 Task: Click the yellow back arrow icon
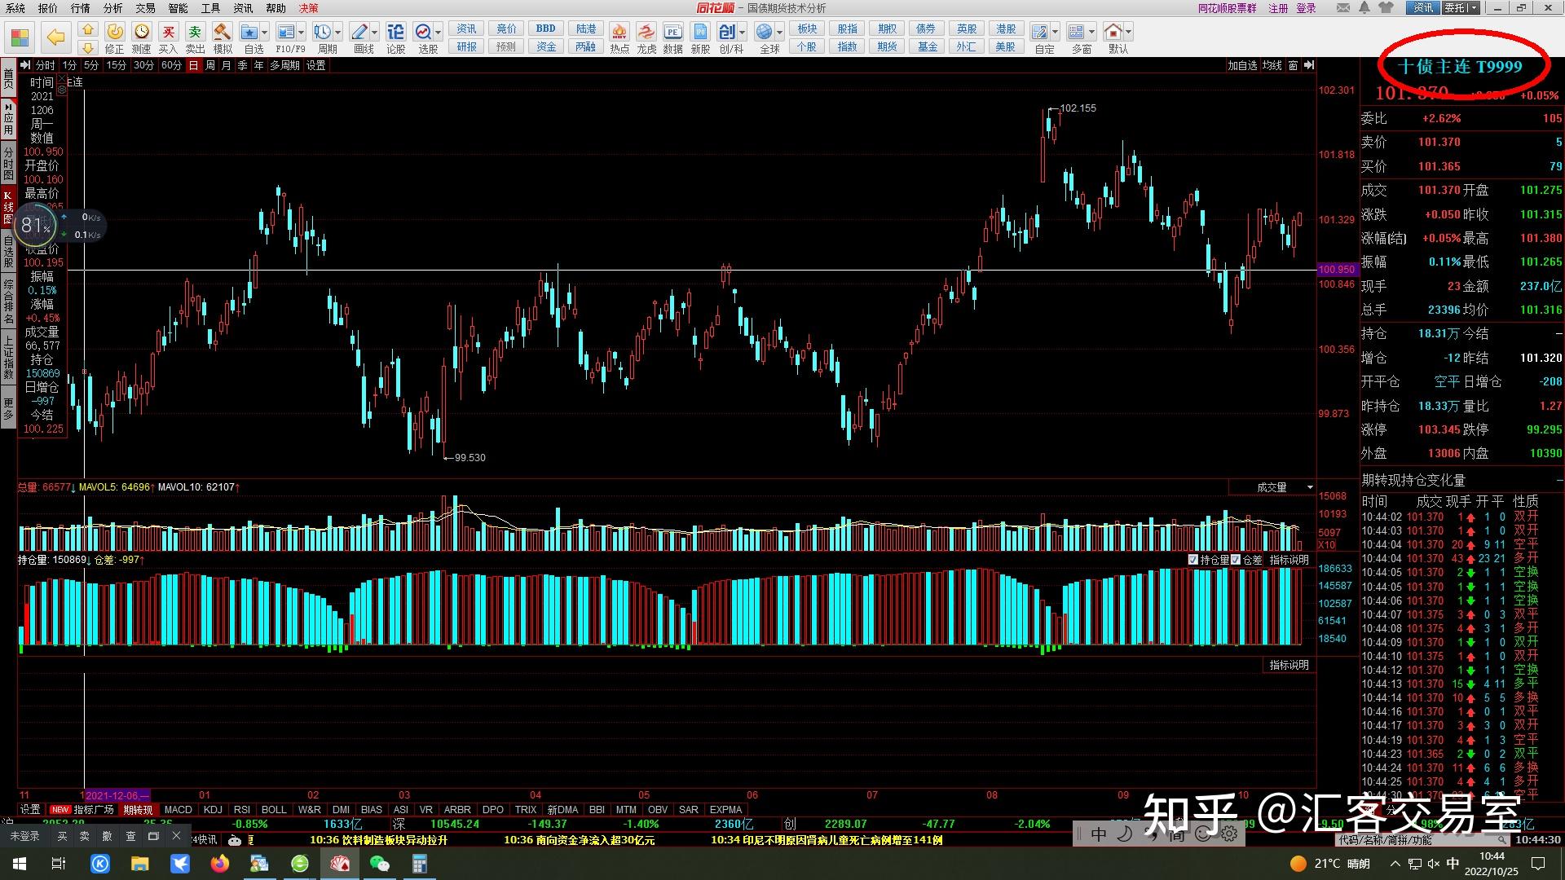(x=55, y=37)
